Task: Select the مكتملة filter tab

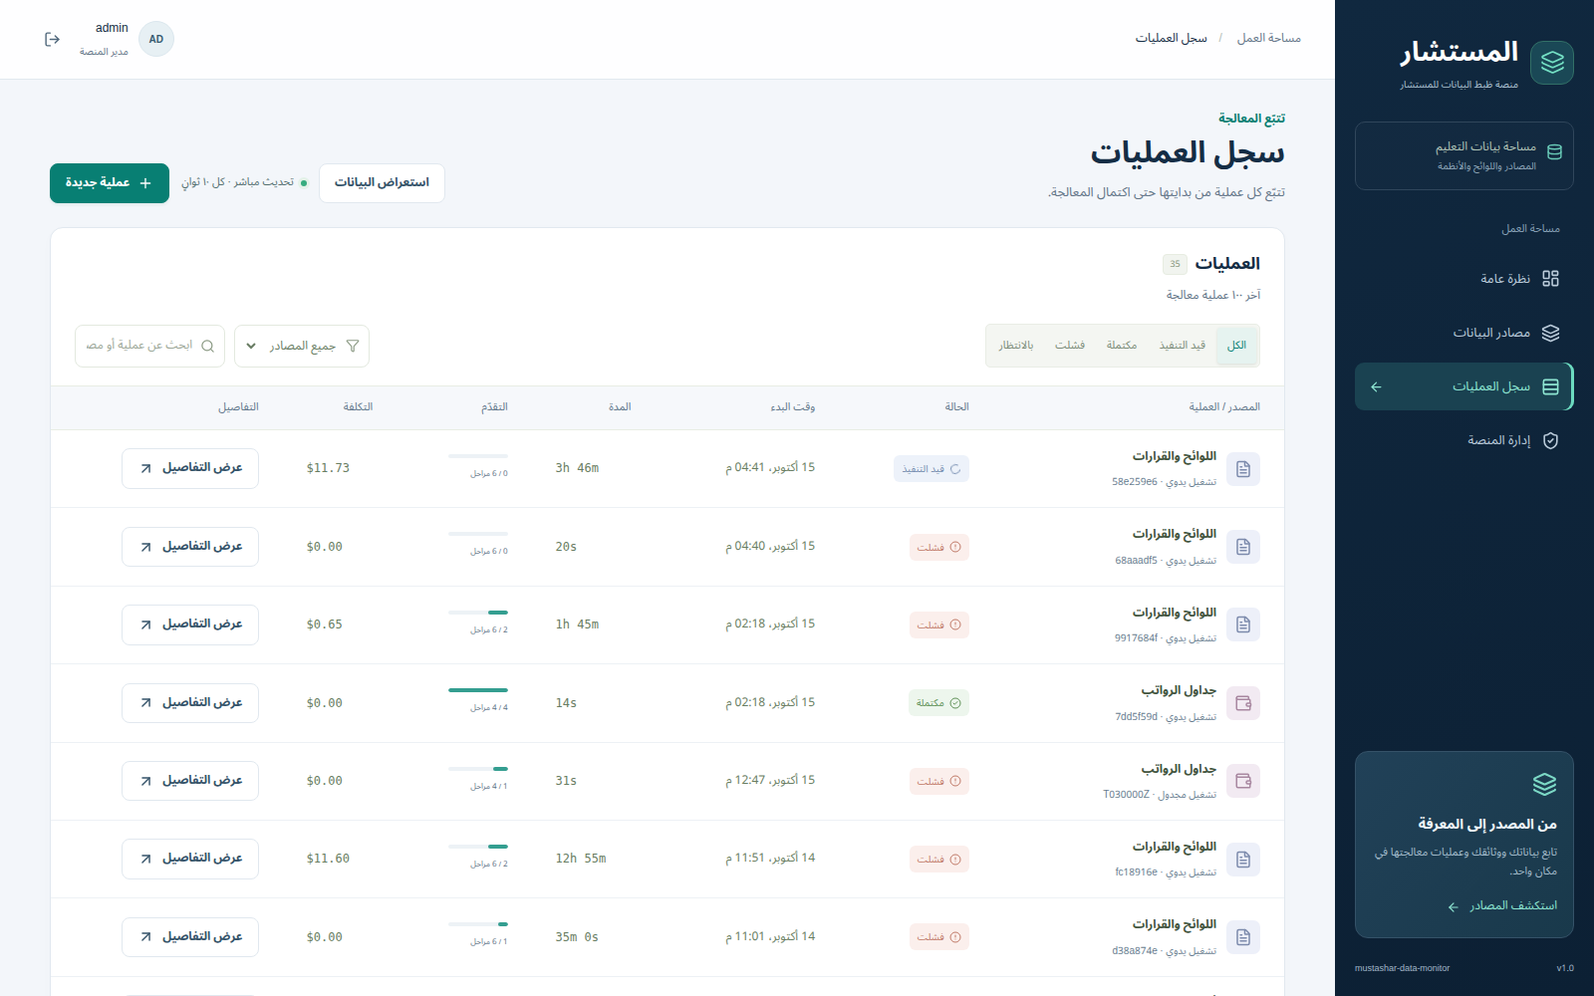Action: pos(1122,346)
